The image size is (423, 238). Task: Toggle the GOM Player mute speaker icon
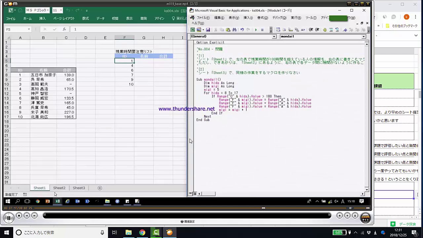click(x=351, y=208)
